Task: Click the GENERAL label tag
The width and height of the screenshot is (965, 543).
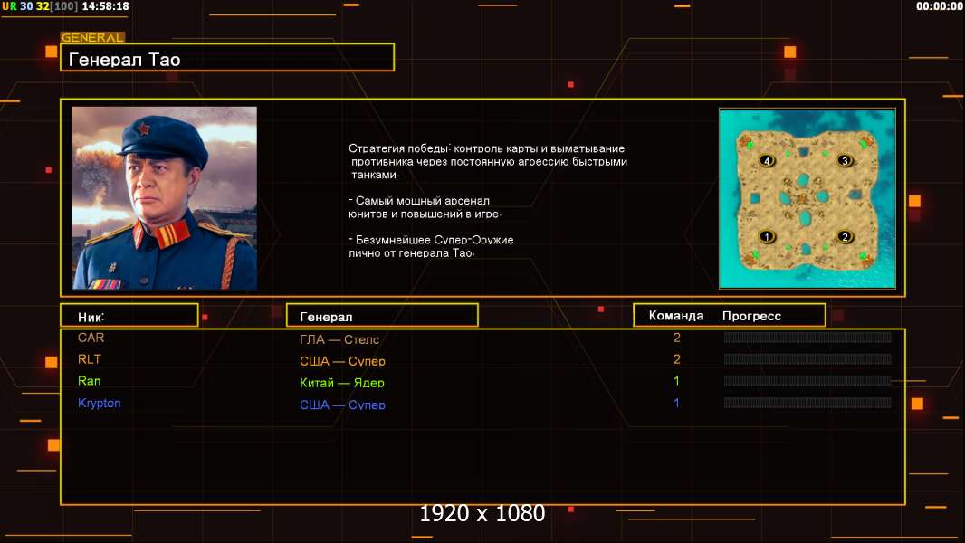Action: click(92, 37)
